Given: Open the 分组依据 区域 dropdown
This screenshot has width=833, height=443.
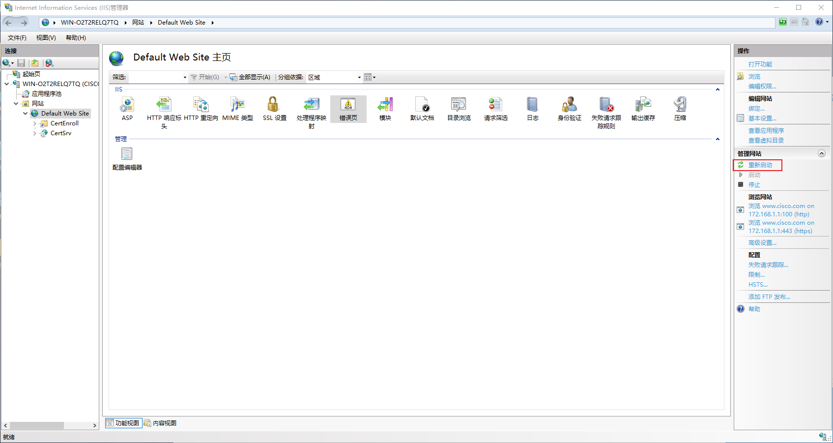Looking at the screenshot, I should click(x=334, y=77).
